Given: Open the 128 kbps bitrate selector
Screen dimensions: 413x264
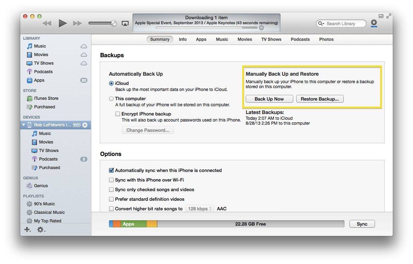Looking at the screenshot, I should tap(199, 209).
